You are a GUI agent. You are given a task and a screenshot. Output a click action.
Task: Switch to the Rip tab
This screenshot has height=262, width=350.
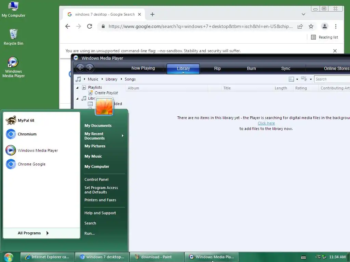click(x=217, y=68)
